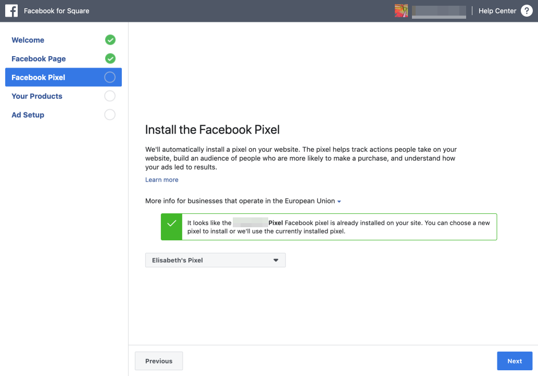538x376 pixels.
Task: Click the Learn more link
Action: click(x=161, y=179)
